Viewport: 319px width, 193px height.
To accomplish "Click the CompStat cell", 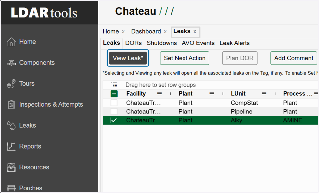I will coord(244,103).
